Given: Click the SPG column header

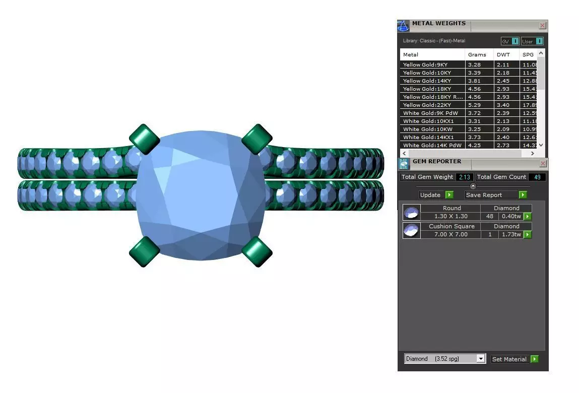Looking at the screenshot, I should (x=529, y=54).
